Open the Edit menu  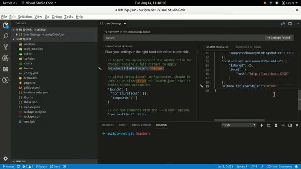(12, 17)
